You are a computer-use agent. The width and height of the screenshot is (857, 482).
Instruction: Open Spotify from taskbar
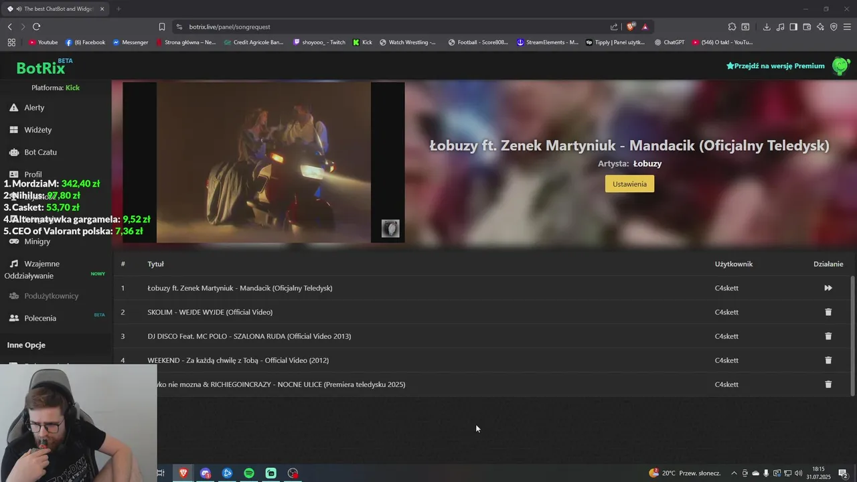(249, 473)
